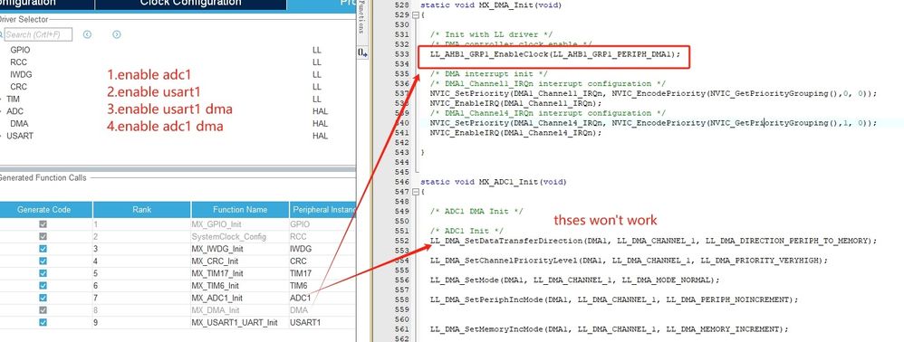Click the TIM17 peripheral instance cell
The height and width of the screenshot is (342, 904).
point(322,273)
